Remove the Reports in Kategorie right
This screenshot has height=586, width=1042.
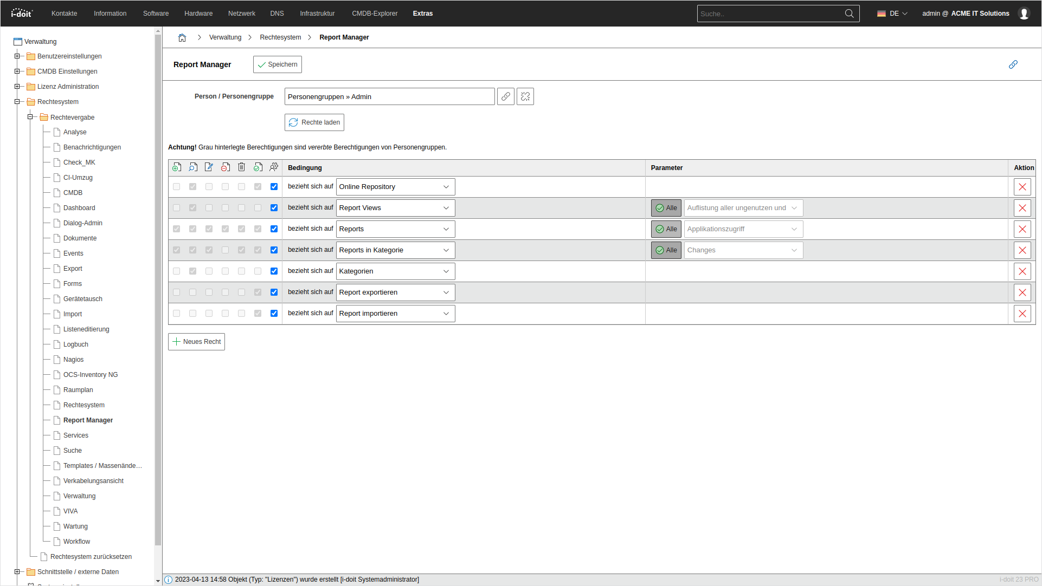tap(1022, 250)
